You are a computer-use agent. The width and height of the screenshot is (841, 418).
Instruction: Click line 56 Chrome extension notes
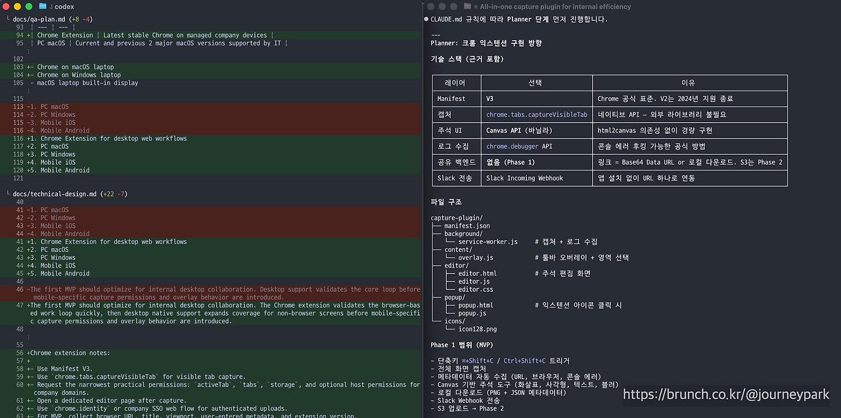point(210,353)
